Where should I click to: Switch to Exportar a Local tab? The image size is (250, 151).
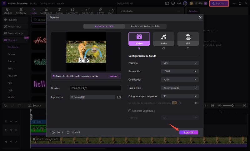tap(104, 26)
